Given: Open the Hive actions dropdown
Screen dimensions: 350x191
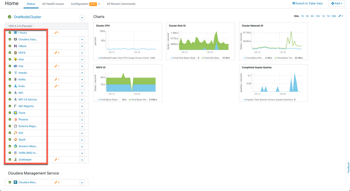Looking at the screenshot, I should point(82,60).
